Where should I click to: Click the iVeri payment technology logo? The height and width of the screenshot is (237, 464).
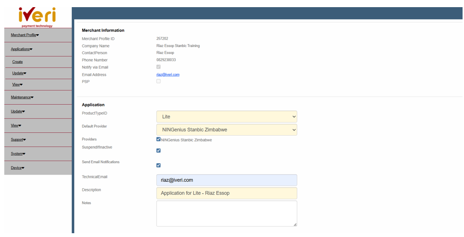37,17
